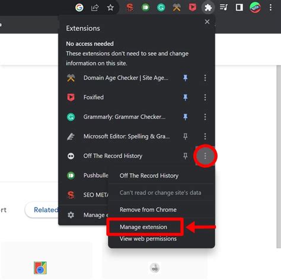Open the media control toolbar icon
Image resolution: width=281 pixels, height=280 pixels.
[x=223, y=8]
